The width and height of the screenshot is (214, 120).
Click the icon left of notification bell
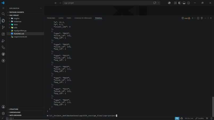(x=207, y=118)
